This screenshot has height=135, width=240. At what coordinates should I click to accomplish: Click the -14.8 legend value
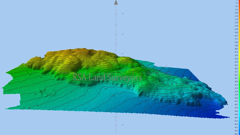tap(236, 29)
